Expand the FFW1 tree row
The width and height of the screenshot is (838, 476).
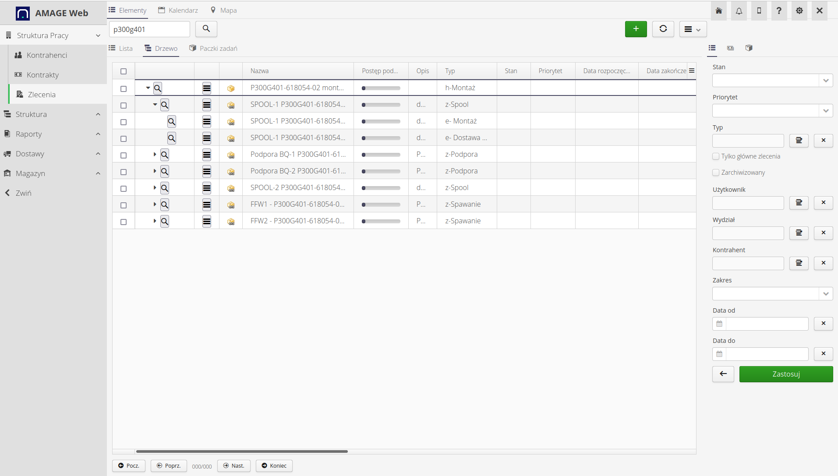(155, 205)
